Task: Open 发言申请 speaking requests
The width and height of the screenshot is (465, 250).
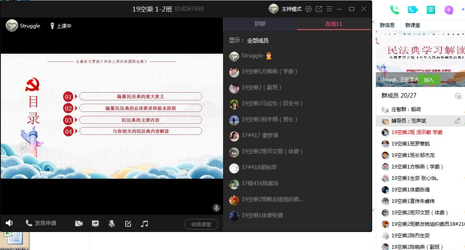Action: click(41, 223)
